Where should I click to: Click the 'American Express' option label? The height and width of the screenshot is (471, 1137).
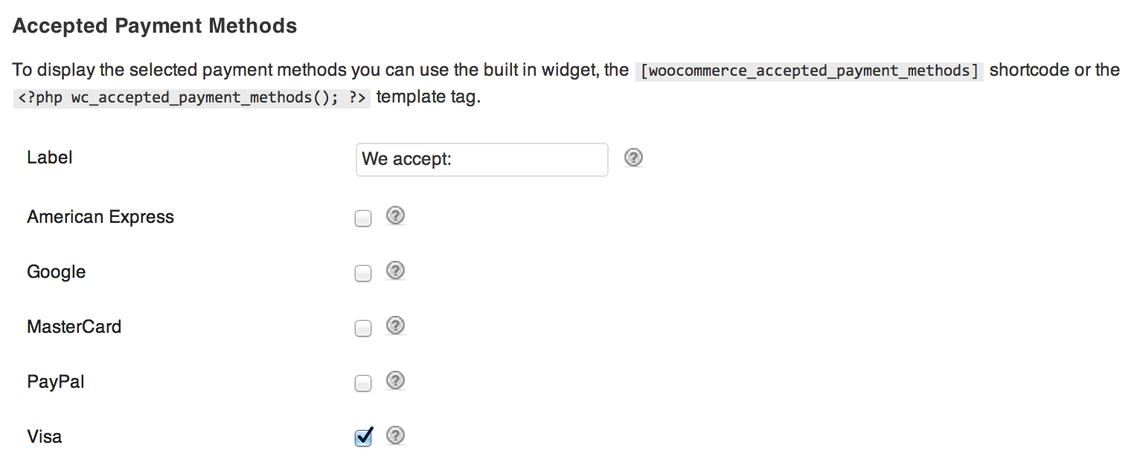[x=100, y=218]
